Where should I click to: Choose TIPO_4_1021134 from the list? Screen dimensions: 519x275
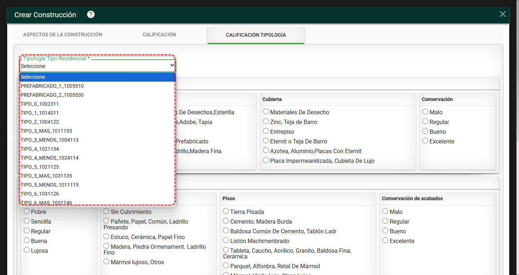[x=97, y=149]
